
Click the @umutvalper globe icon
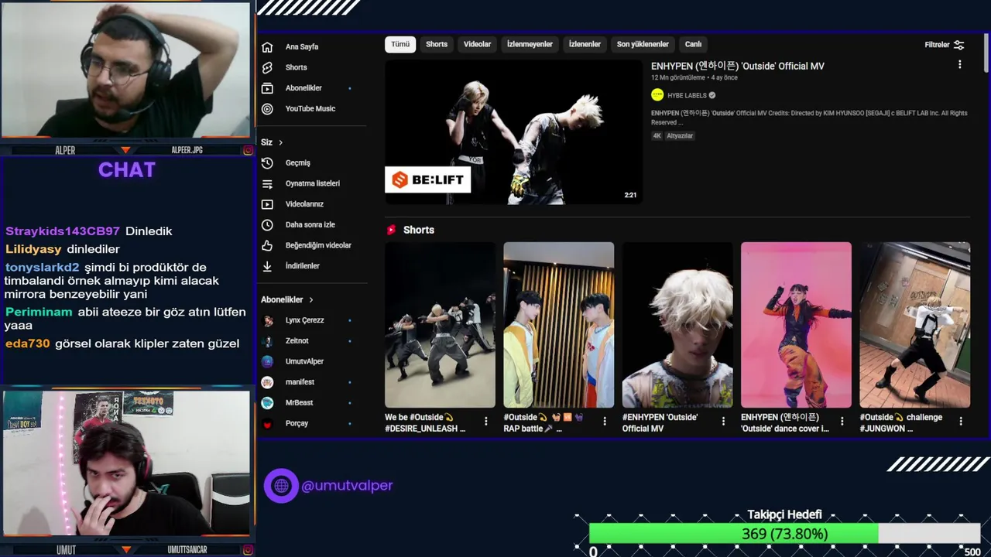click(x=281, y=486)
